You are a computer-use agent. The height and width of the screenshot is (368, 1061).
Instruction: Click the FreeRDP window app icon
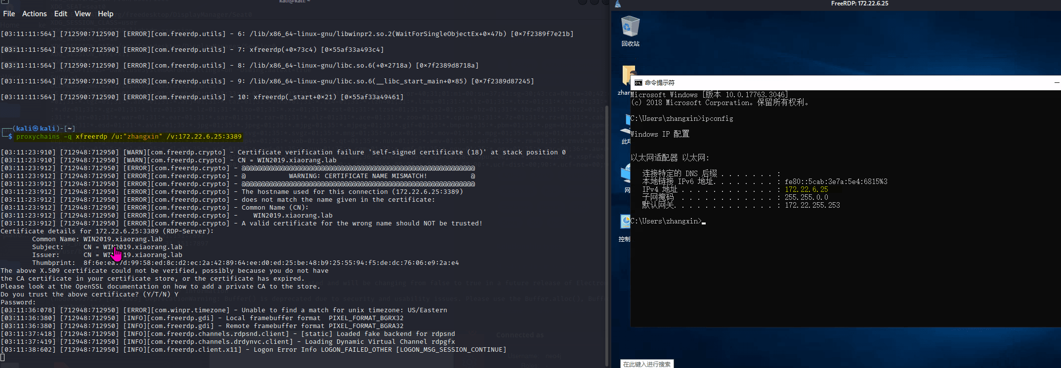(x=618, y=4)
